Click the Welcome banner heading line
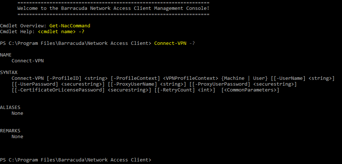The width and height of the screenshot is (342, 164). point(113,8)
